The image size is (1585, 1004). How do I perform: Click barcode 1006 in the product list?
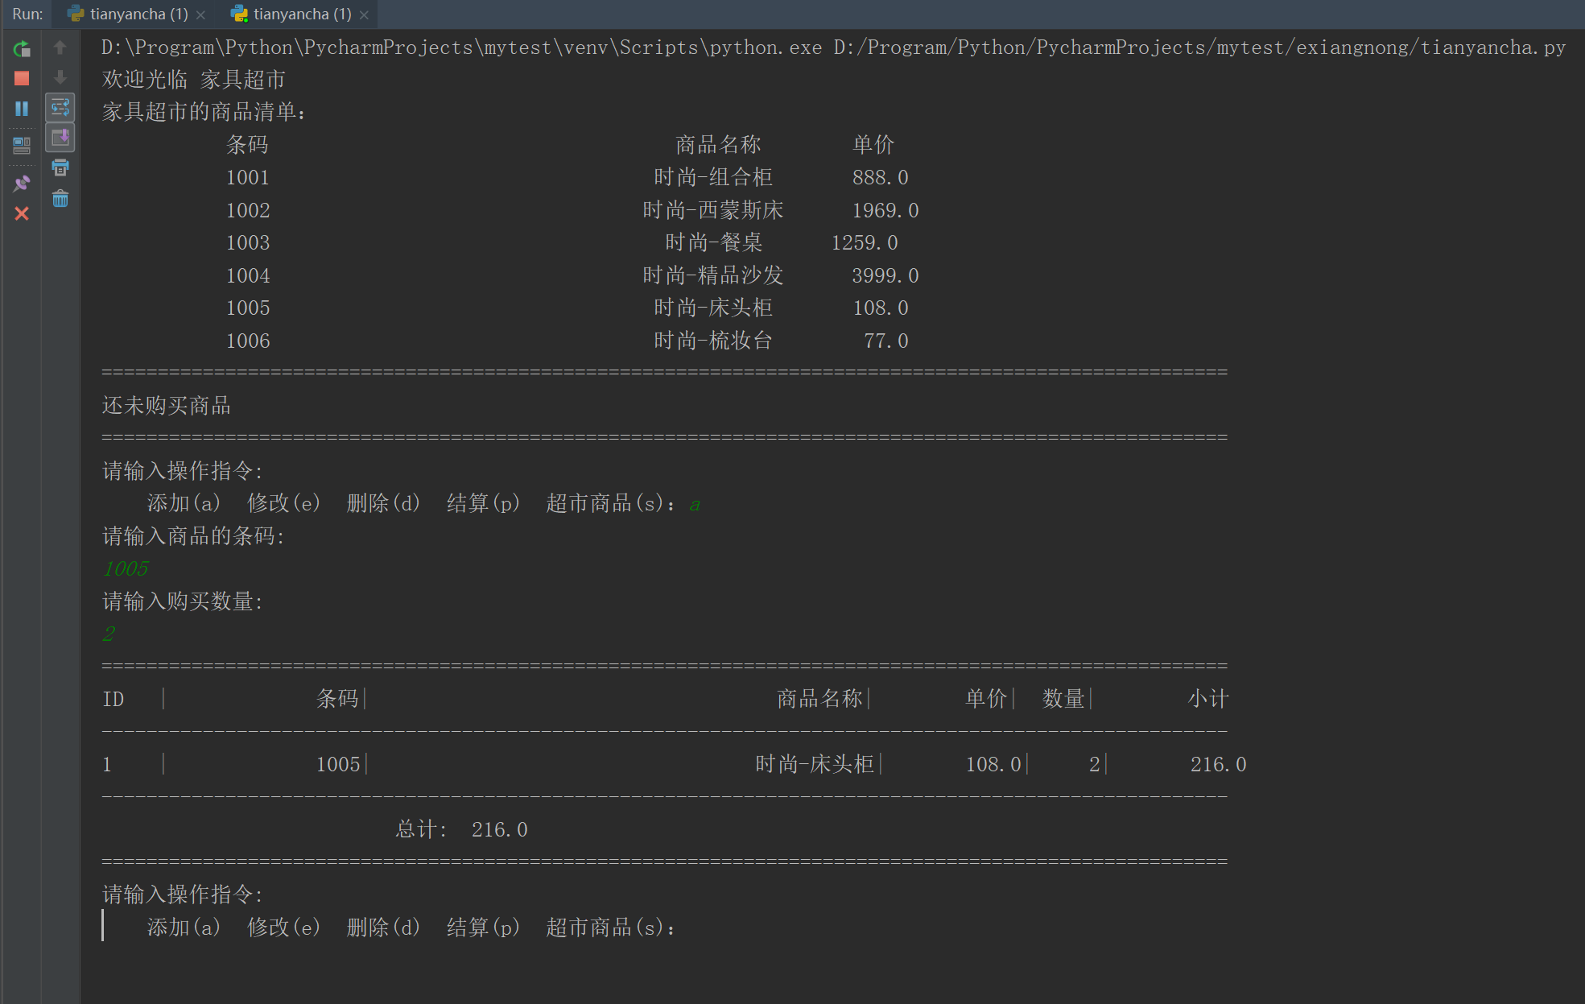point(248,341)
